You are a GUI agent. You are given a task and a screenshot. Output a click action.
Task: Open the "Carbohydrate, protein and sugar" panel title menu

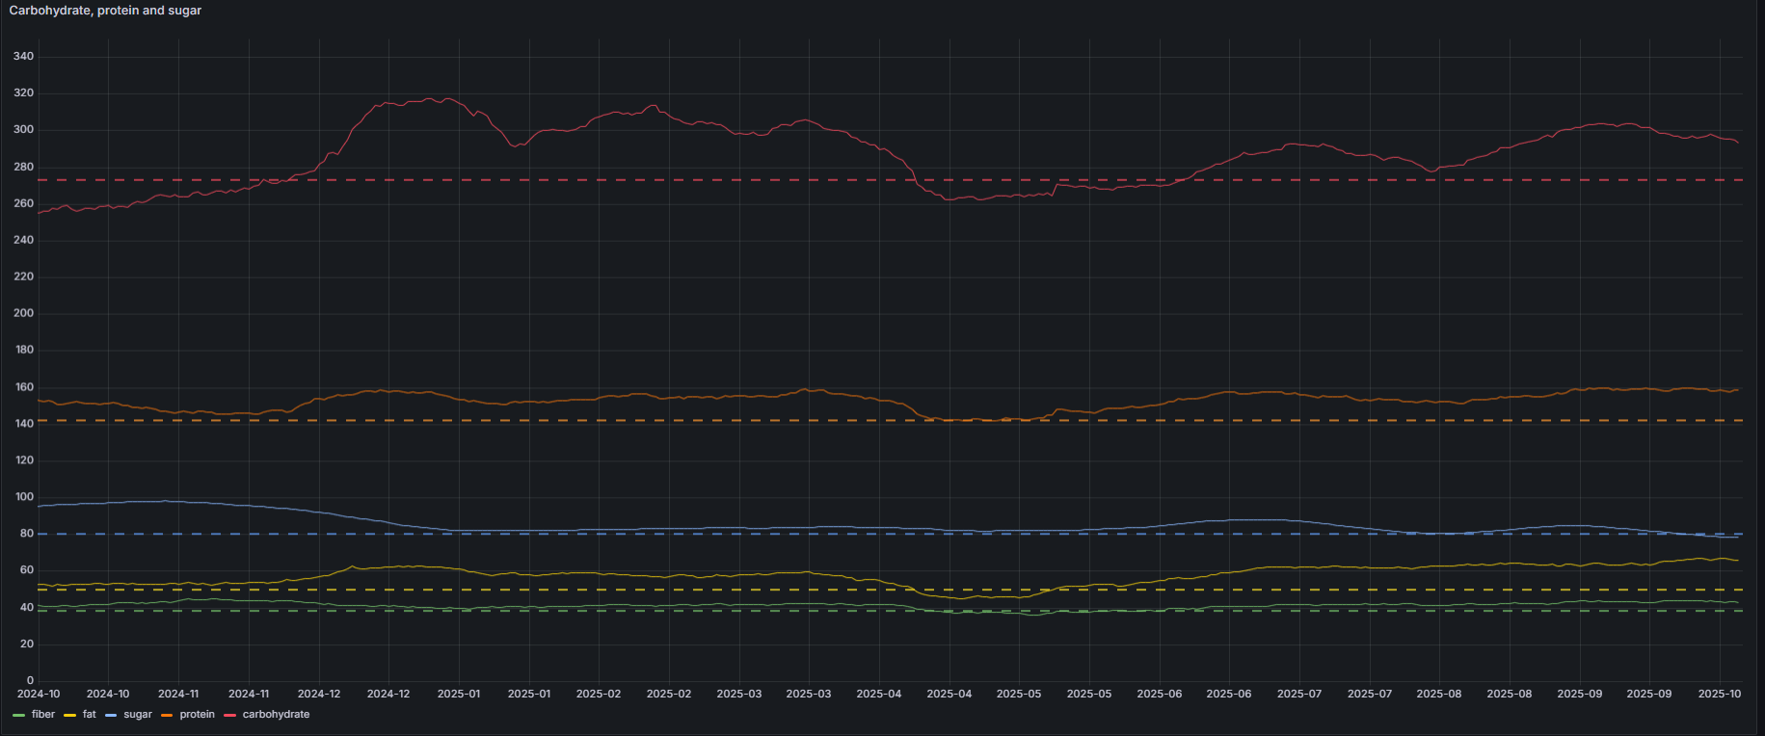pyautogui.click(x=105, y=11)
